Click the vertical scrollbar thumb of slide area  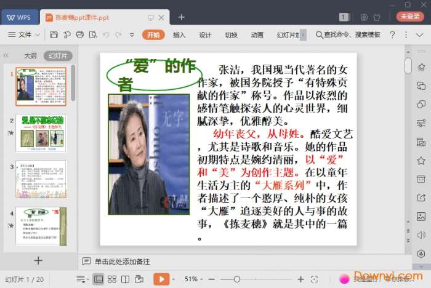(x=408, y=65)
